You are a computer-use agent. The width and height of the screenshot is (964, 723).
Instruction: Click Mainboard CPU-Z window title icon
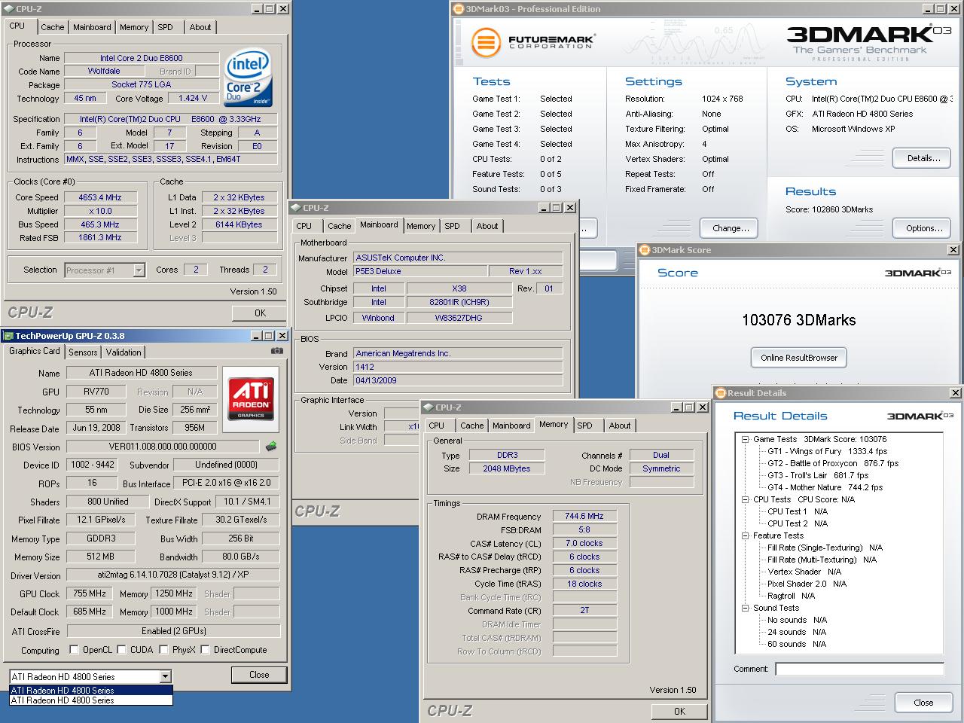pos(296,208)
